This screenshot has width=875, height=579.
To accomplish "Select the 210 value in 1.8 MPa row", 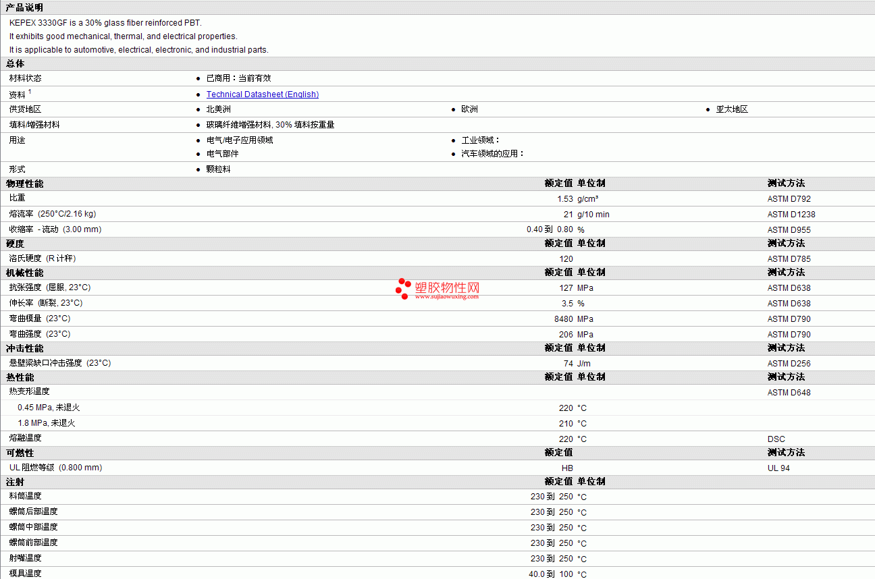I will tap(566, 424).
